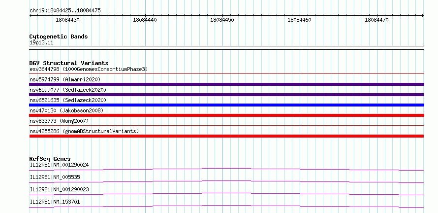
Task: Click the magenta line under IL12RB1|NM_001290023
Action: pyautogui.click(x=226, y=193)
